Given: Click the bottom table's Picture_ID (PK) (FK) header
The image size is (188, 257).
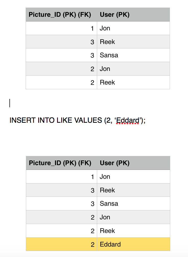Looking at the screenshot, I should [x=60, y=163].
